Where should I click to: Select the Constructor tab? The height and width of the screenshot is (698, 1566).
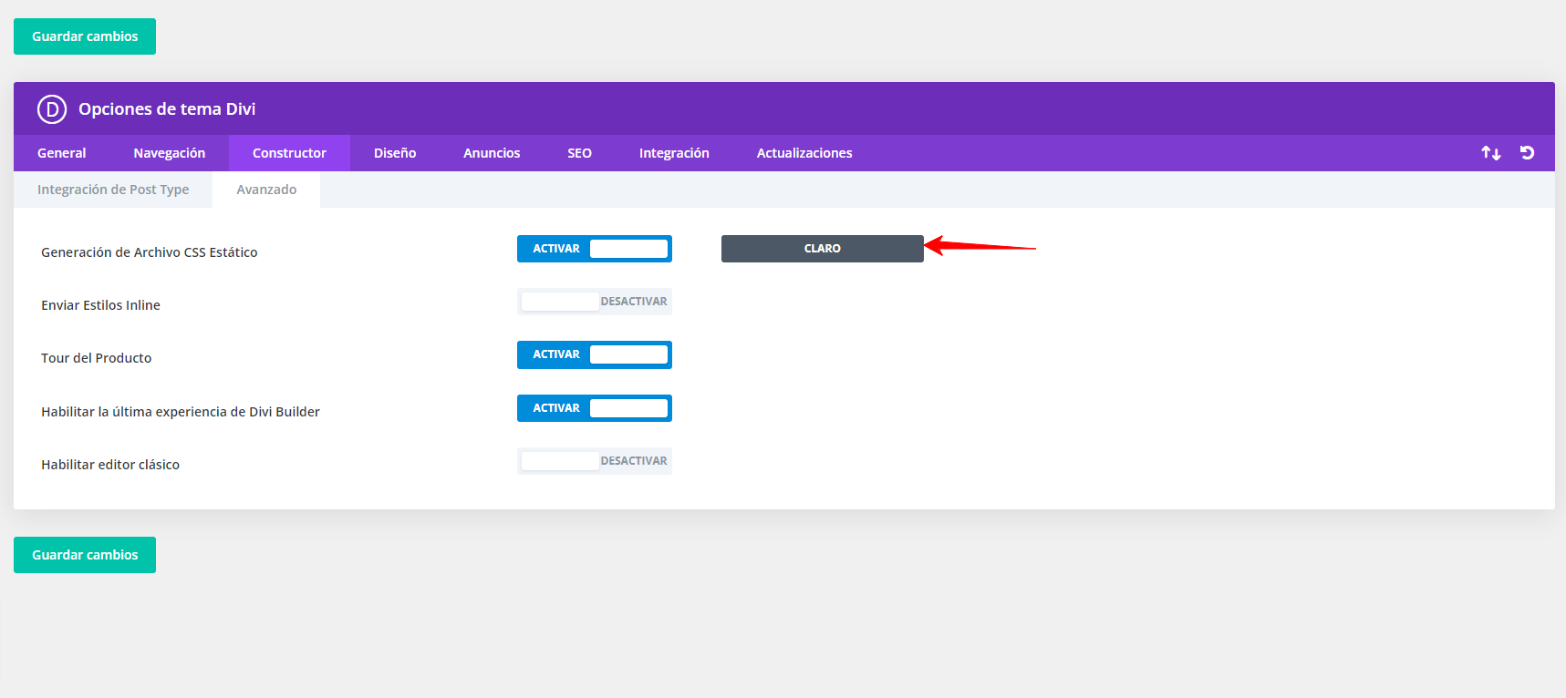tap(289, 153)
